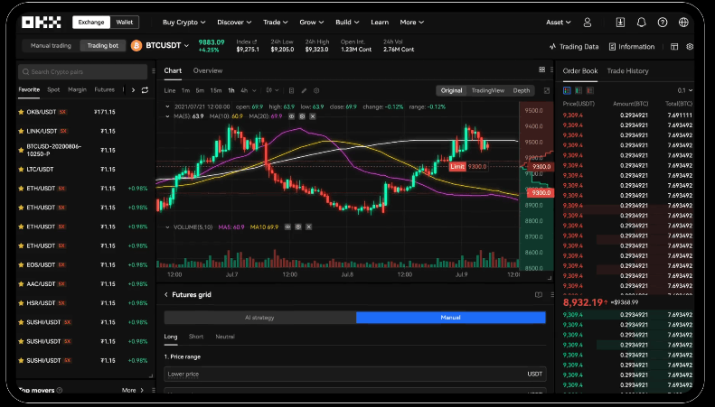
Task: Open the Discover dropdown menu
Action: (x=234, y=22)
